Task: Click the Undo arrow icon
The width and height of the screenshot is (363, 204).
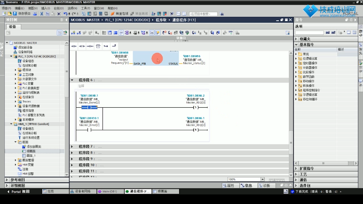Action: coord(66,14)
